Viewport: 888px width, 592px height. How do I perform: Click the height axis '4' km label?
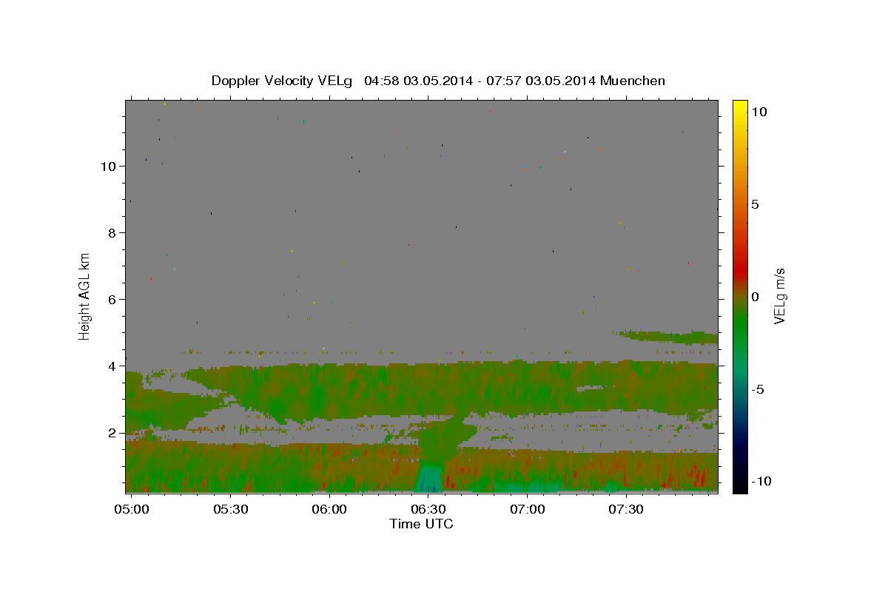coord(112,366)
